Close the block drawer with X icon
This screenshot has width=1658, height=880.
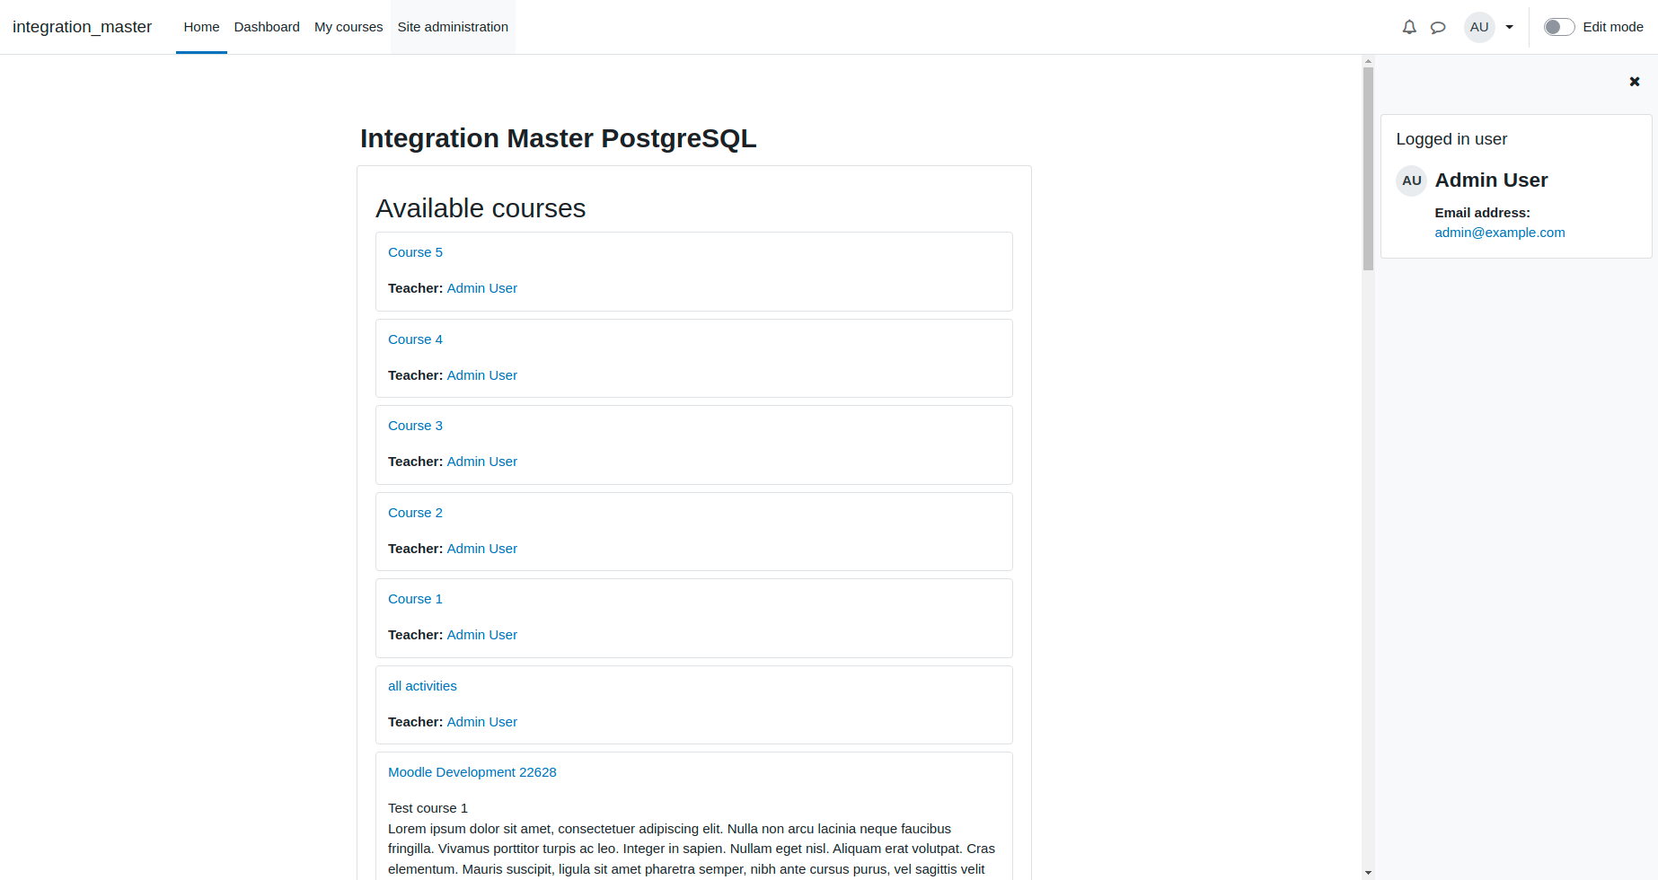click(x=1635, y=82)
